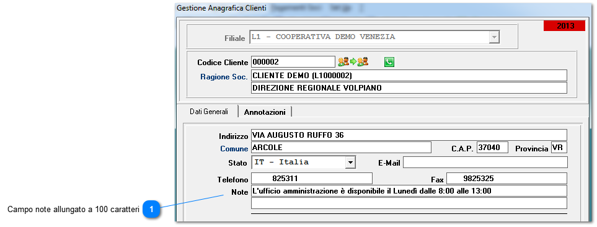Click the Fax field 9825325
Viewport: 597px width, 227px height.
click(x=506, y=178)
